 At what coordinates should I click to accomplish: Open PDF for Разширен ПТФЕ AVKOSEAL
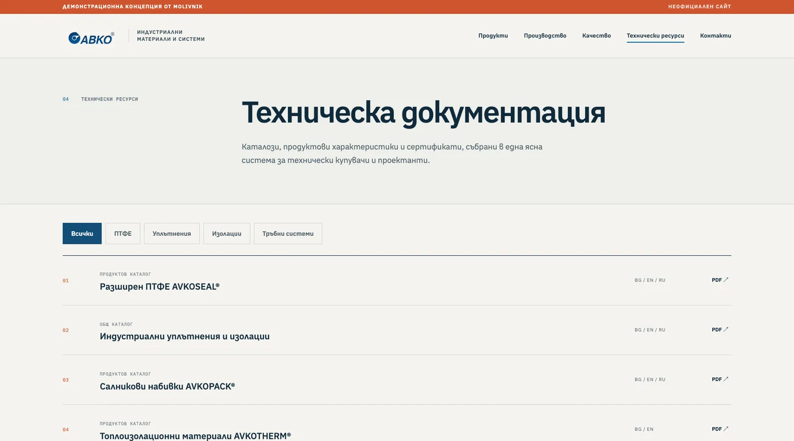click(x=720, y=280)
